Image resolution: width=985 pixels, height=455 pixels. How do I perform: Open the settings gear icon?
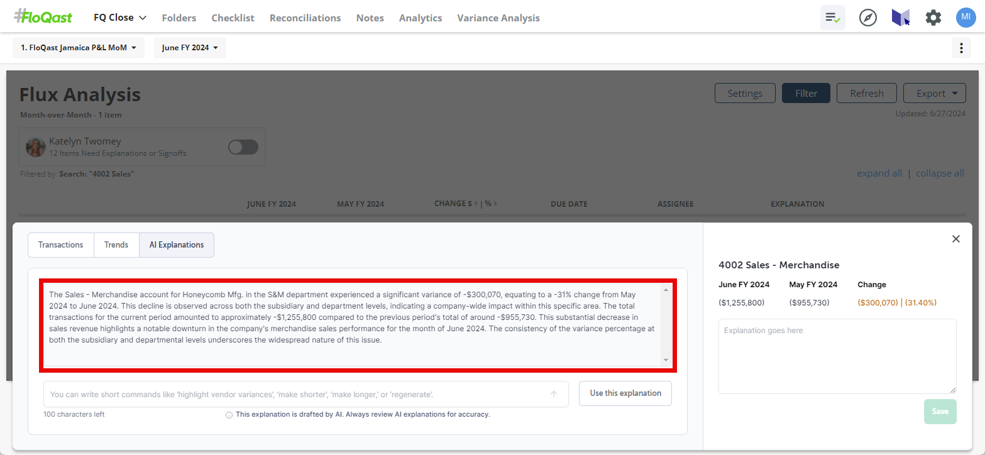point(933,18)
